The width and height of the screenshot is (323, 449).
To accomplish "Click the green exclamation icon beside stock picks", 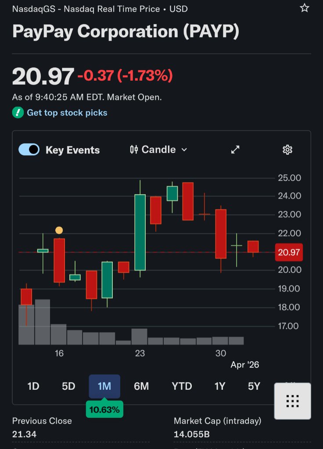I will (x=18, y=113).
